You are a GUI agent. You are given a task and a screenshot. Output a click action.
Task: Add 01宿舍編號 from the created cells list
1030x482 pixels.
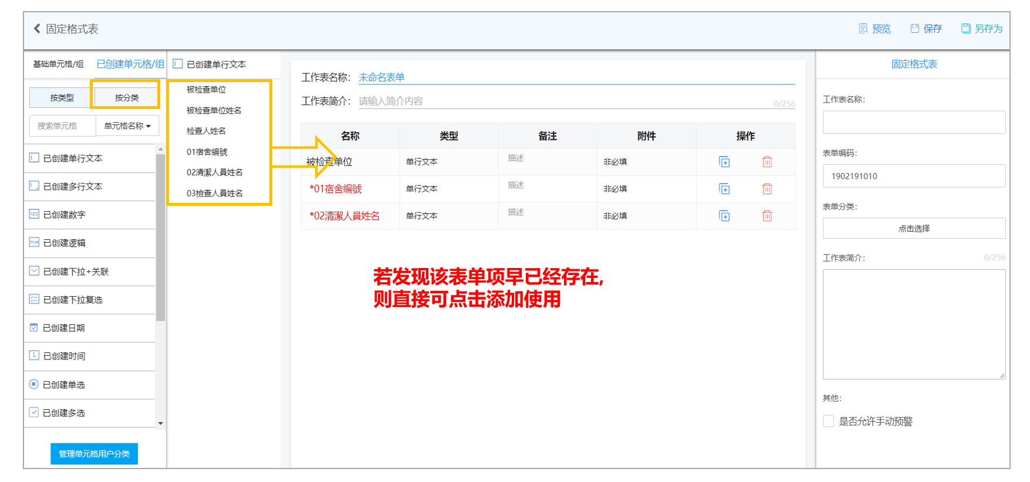pos(207,152)
